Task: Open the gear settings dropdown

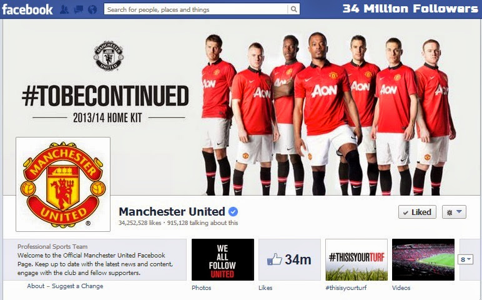Action: point(454,212)
